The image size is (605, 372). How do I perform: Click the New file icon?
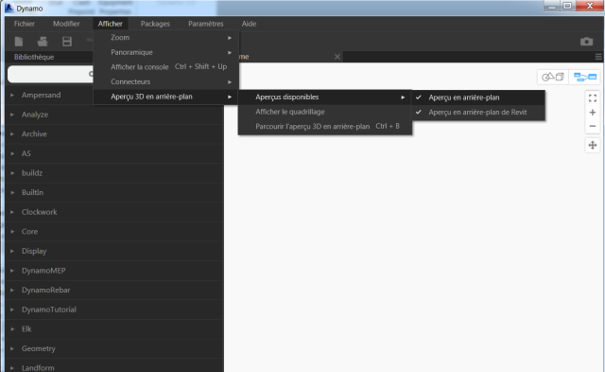pyautogui.click(x=19, y=42)
